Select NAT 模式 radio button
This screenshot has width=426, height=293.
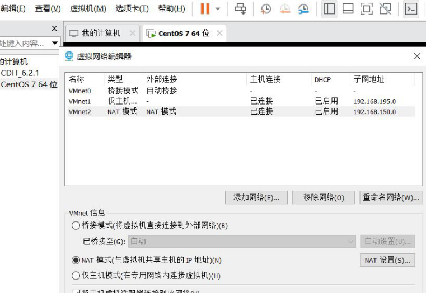click(x=76, y=260)
